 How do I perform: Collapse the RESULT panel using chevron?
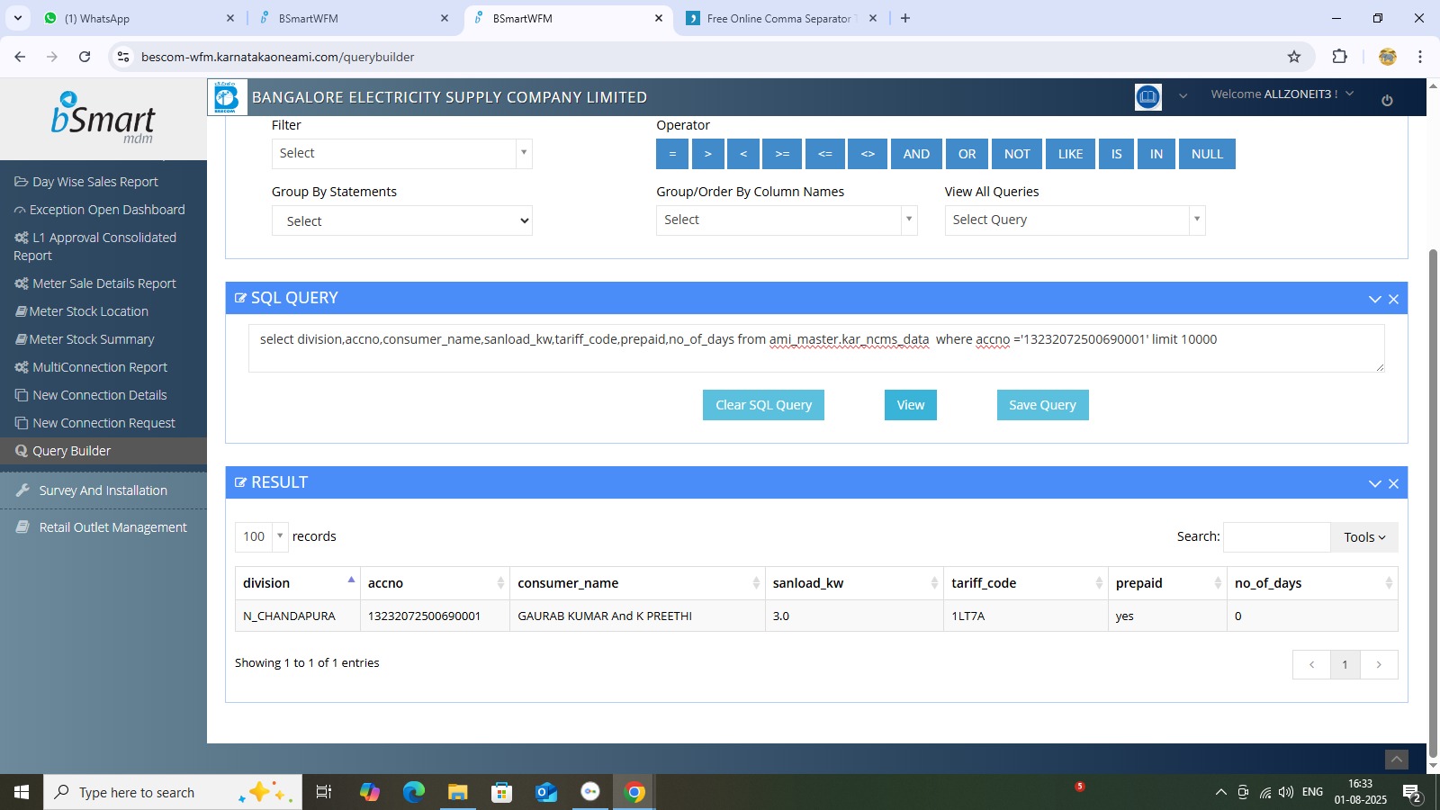click(1374, 483)
